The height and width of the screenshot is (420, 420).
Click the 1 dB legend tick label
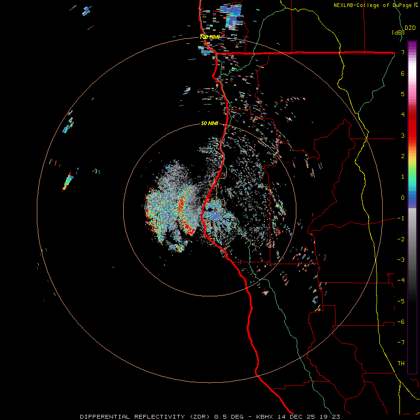click(403, 177)
